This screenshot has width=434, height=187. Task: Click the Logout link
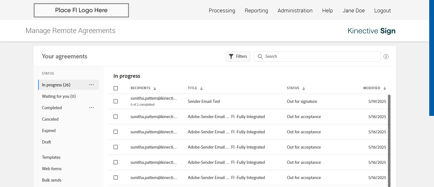(382, 10)
